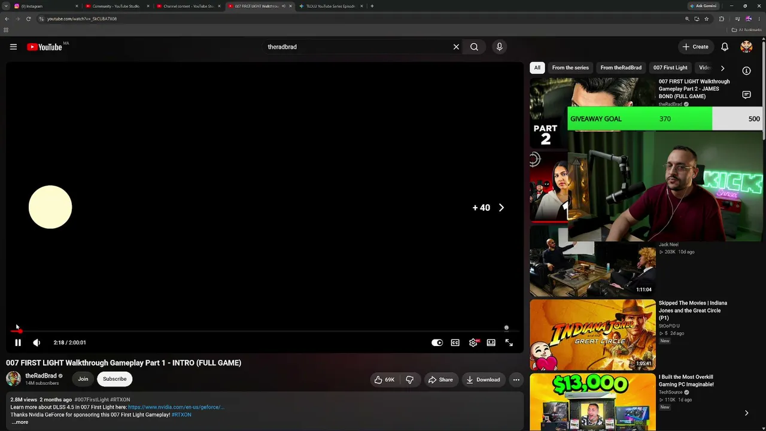Screen dimensions: 766x431
Task: Click the 2:18 / 2:00:01 time display
Action: click(69, 342)
